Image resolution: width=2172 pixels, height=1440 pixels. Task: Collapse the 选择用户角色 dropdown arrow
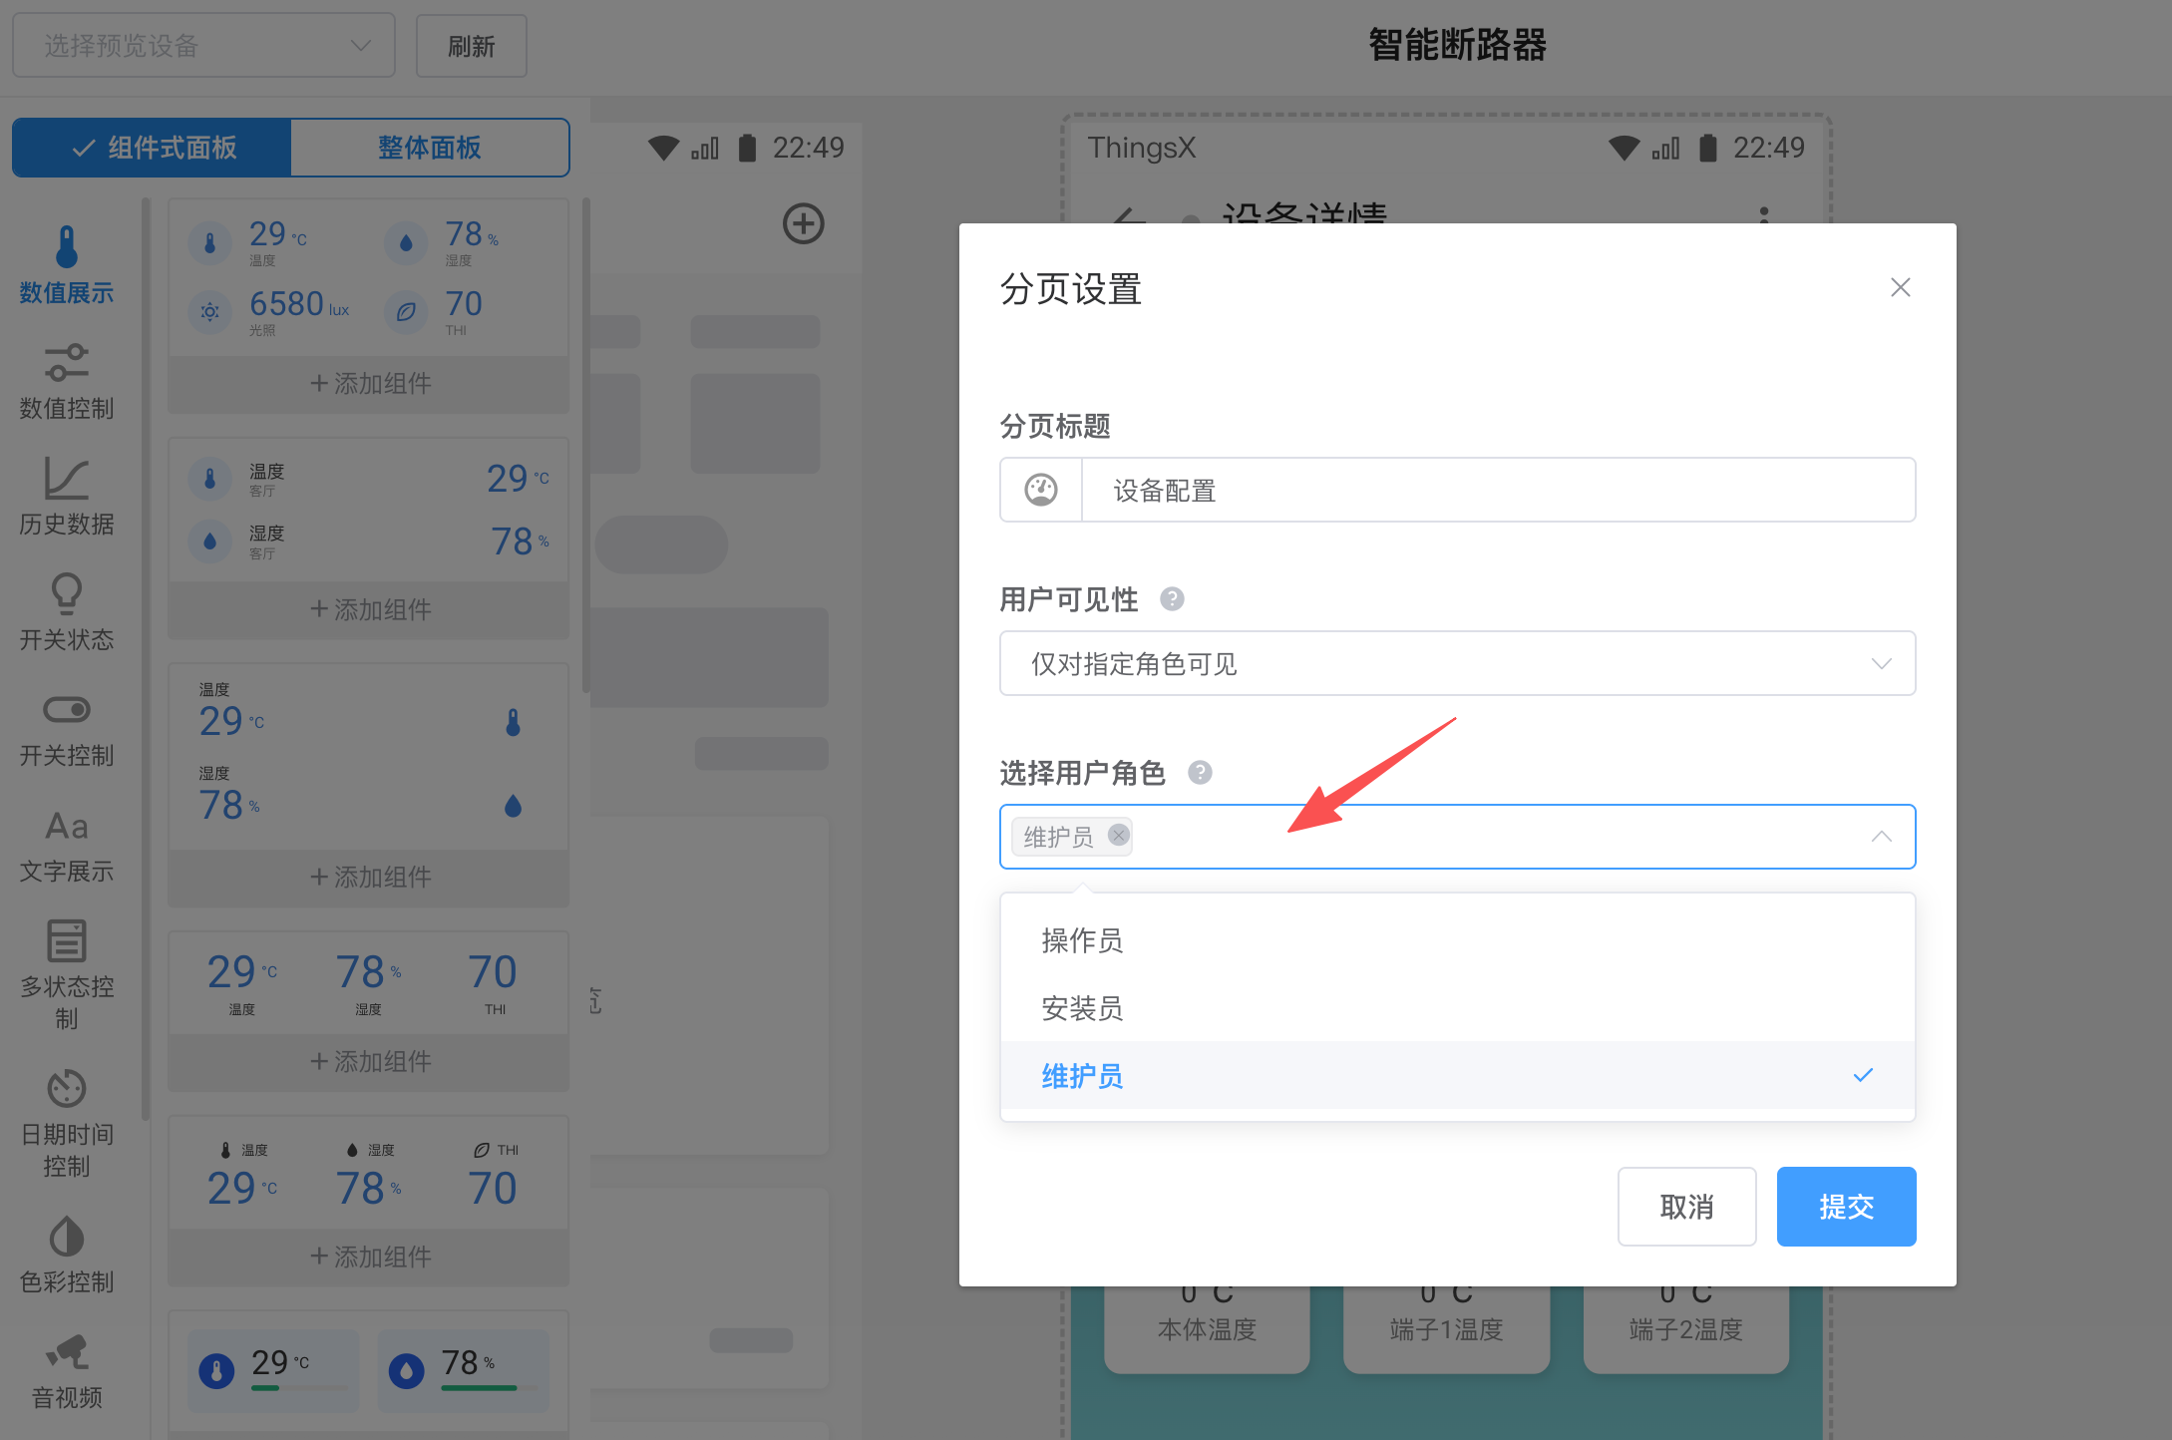[1881, 837]
